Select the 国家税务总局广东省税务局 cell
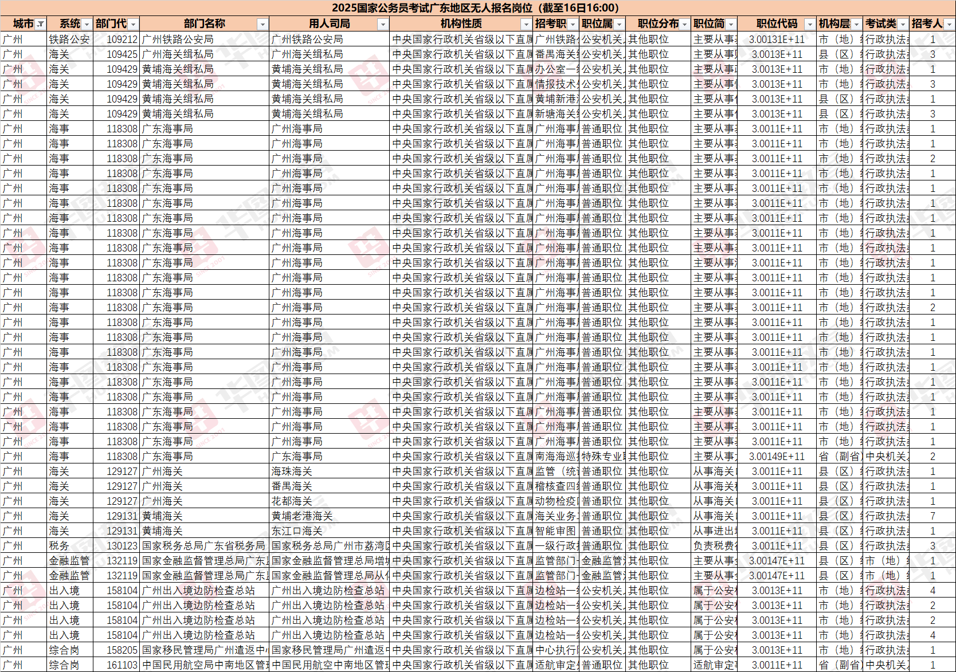Viewport: 956px width, 672px height. click(204, 546)
